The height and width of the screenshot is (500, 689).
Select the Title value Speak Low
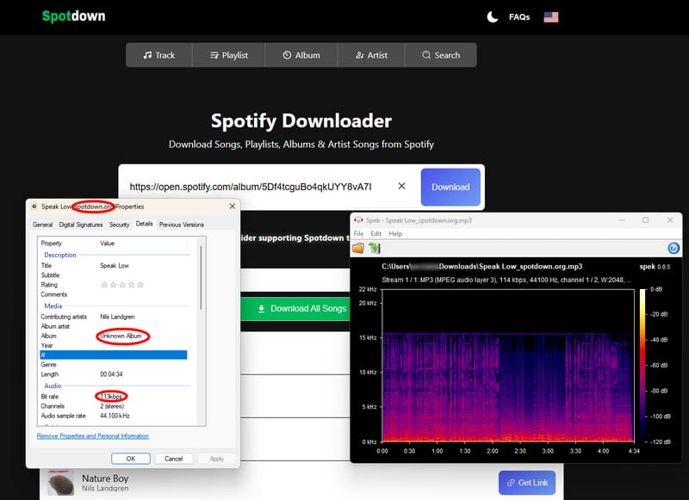point(115,266)
